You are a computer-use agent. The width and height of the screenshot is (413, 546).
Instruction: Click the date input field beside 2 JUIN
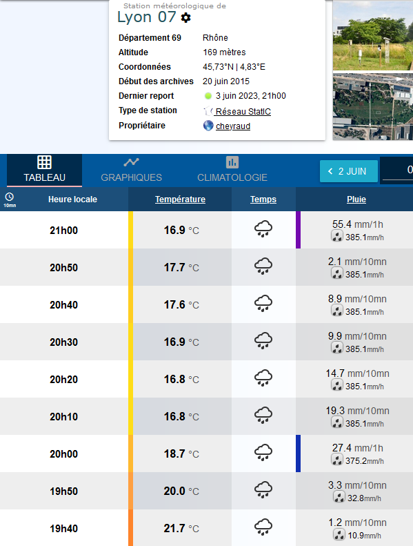click(398, 170)
